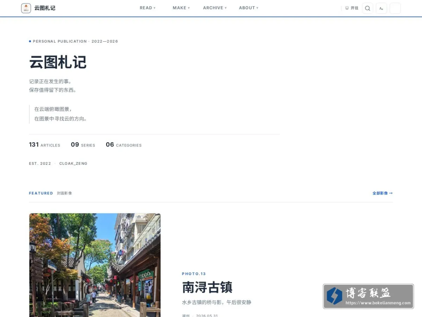422x317 pixels.
Task: Click the 云图札记 site logo icon
Action: coord(26,8)
